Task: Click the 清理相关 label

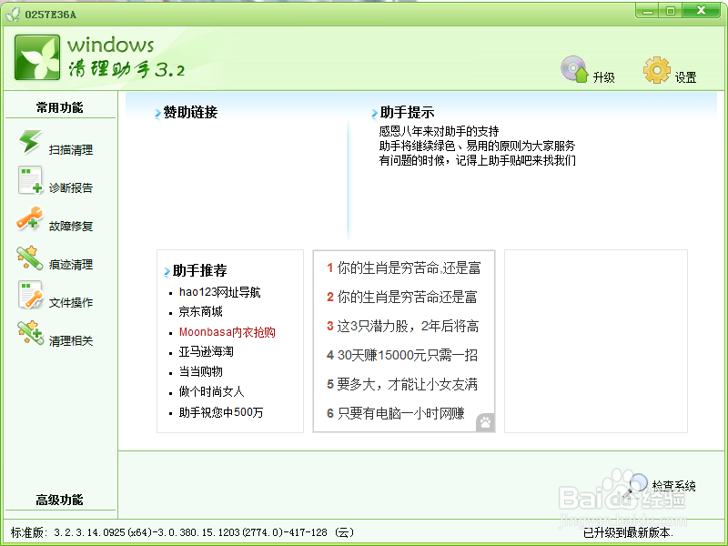Action: [x=71, y=340]
